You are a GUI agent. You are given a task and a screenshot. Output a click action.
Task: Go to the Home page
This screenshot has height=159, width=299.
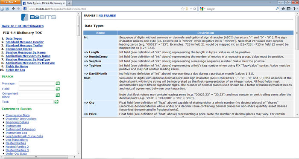coord(283,9)
